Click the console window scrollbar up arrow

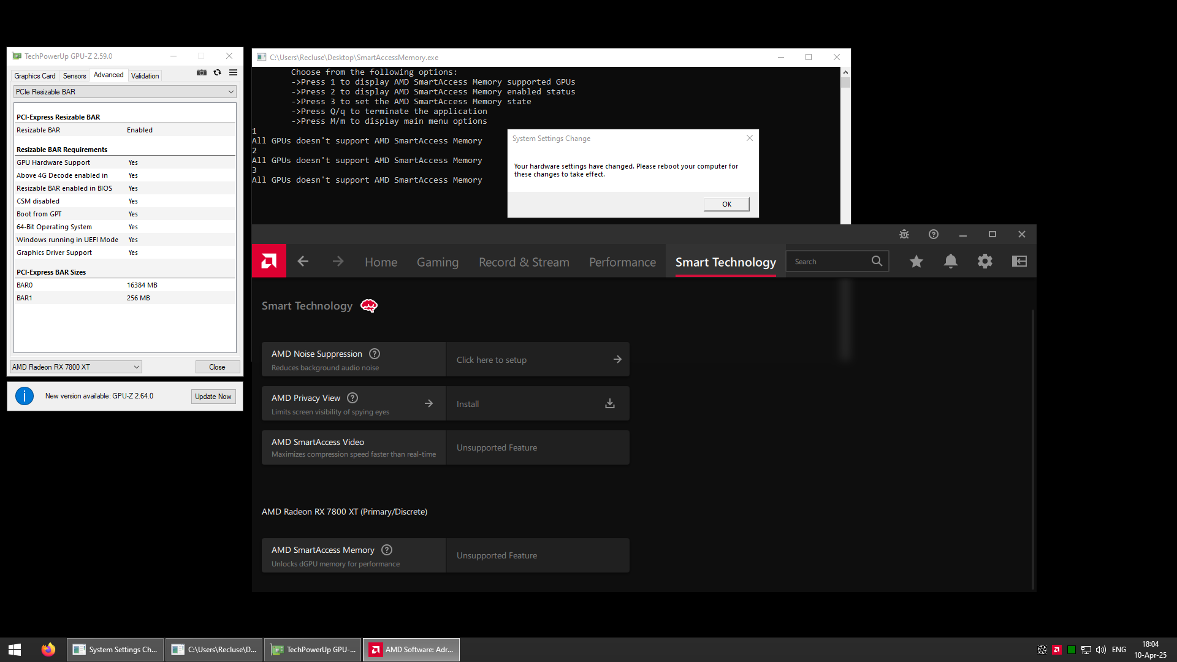[x=845, y=72]
